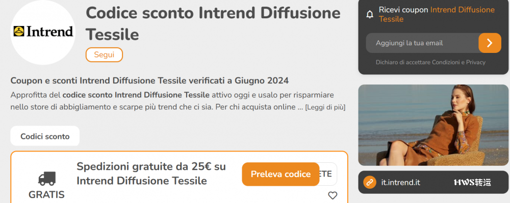Open the woman in armchair promo image
The height and width of the screenshot is (203, 510).
pyautogui.click(x=433, y=125)
